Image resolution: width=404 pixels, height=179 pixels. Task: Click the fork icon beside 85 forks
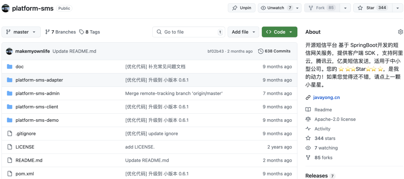(x=308, y=157)
